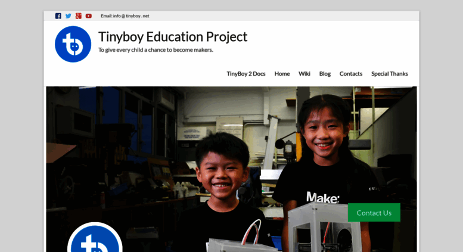Viewport: 463px width, 252px height.
Task: Open the Special Thanks menu item
Action: coord(390,73)
